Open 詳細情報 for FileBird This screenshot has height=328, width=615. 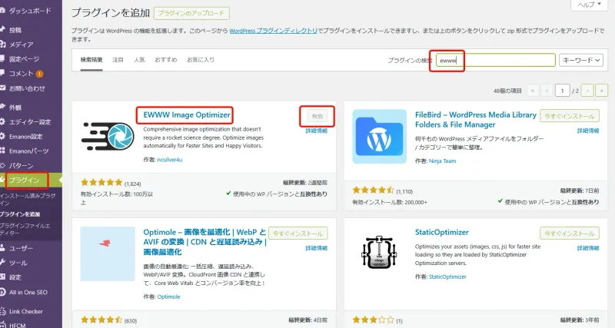[588, 131]
